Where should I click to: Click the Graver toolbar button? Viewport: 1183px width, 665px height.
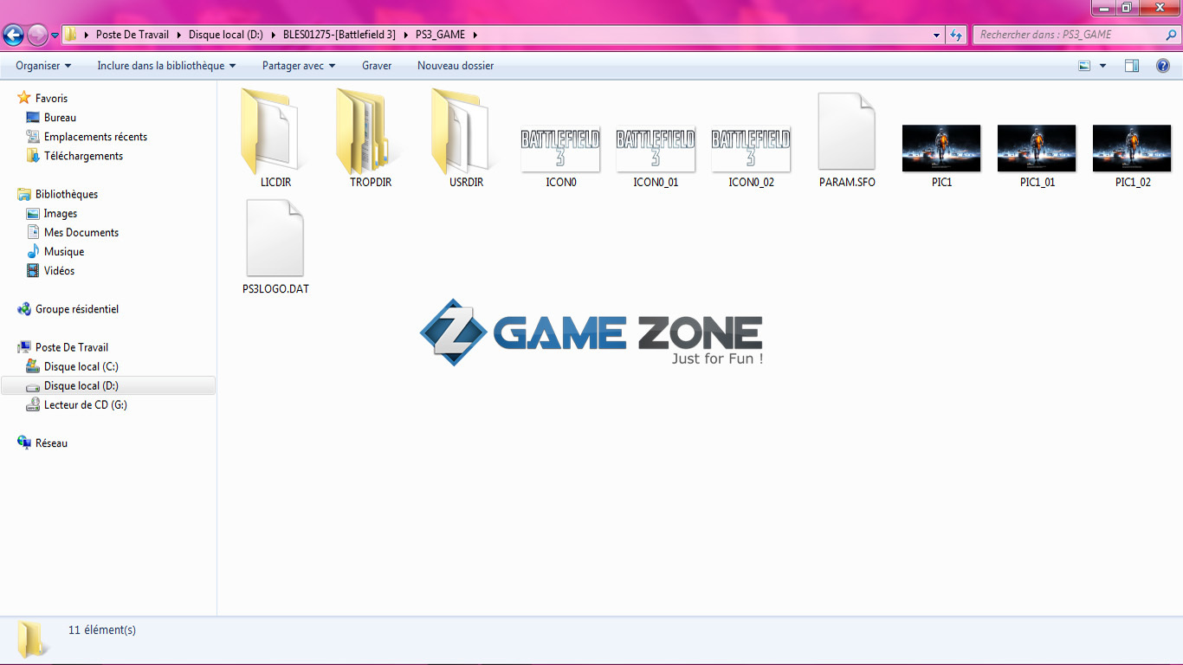pyautogui.click(x=377, y=66)
